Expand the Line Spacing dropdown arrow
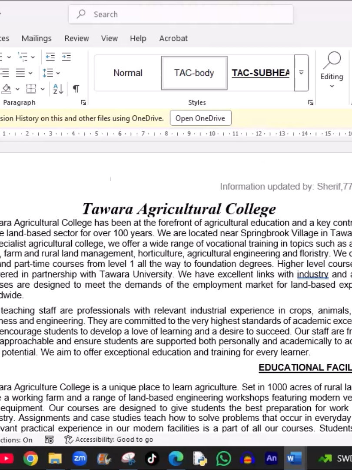This screenshot has height=470, width=352. 58,73
